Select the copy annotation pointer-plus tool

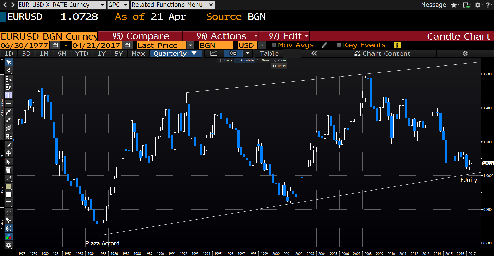8,162
